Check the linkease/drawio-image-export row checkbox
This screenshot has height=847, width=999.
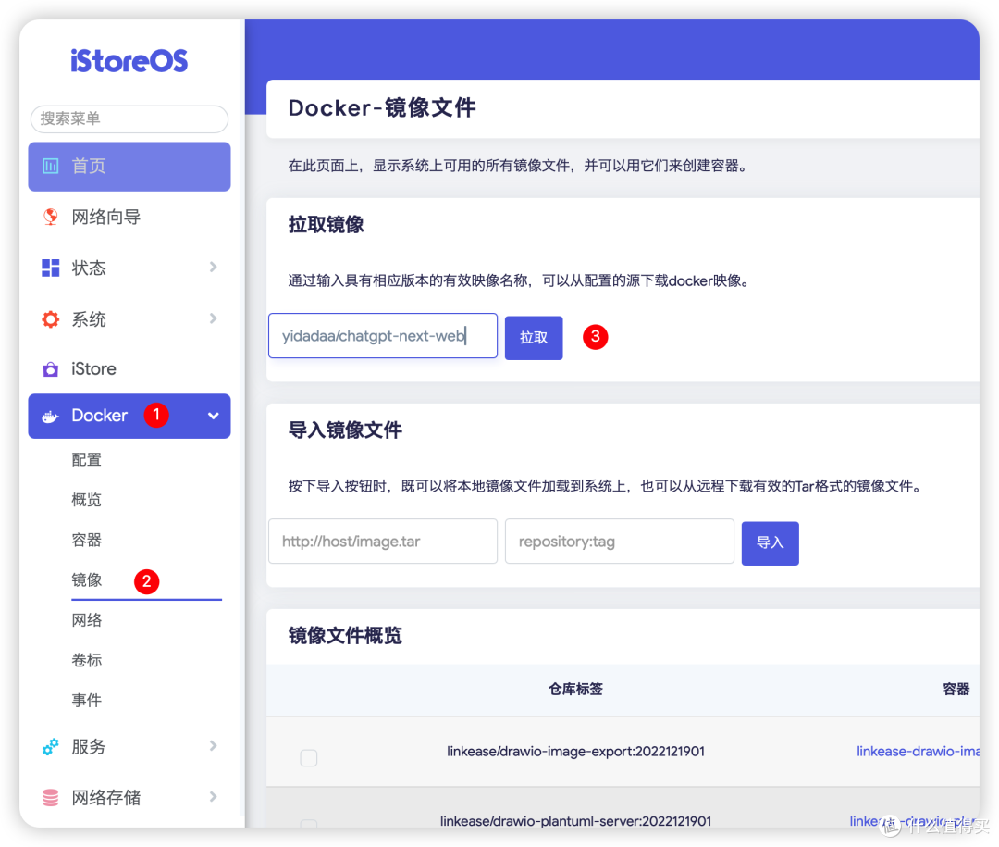(x=309, y=758)
